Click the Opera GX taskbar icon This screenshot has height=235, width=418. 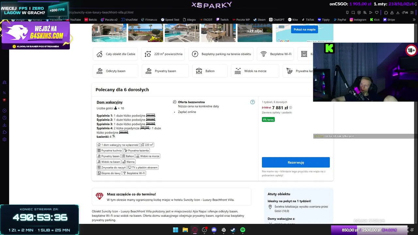(195, 230)
